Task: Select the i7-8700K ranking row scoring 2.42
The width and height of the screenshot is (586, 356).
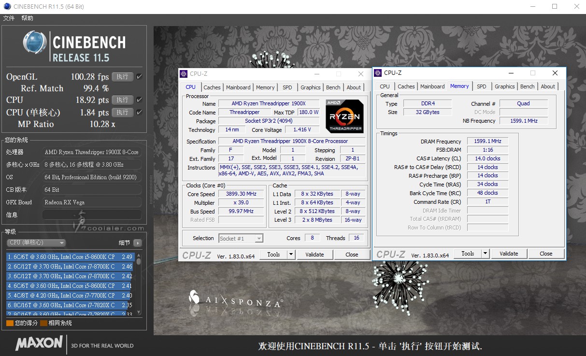Action: coord(70,276)
